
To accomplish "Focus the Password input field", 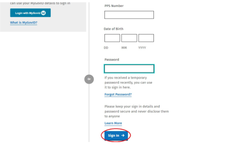I will coord(129,69).
